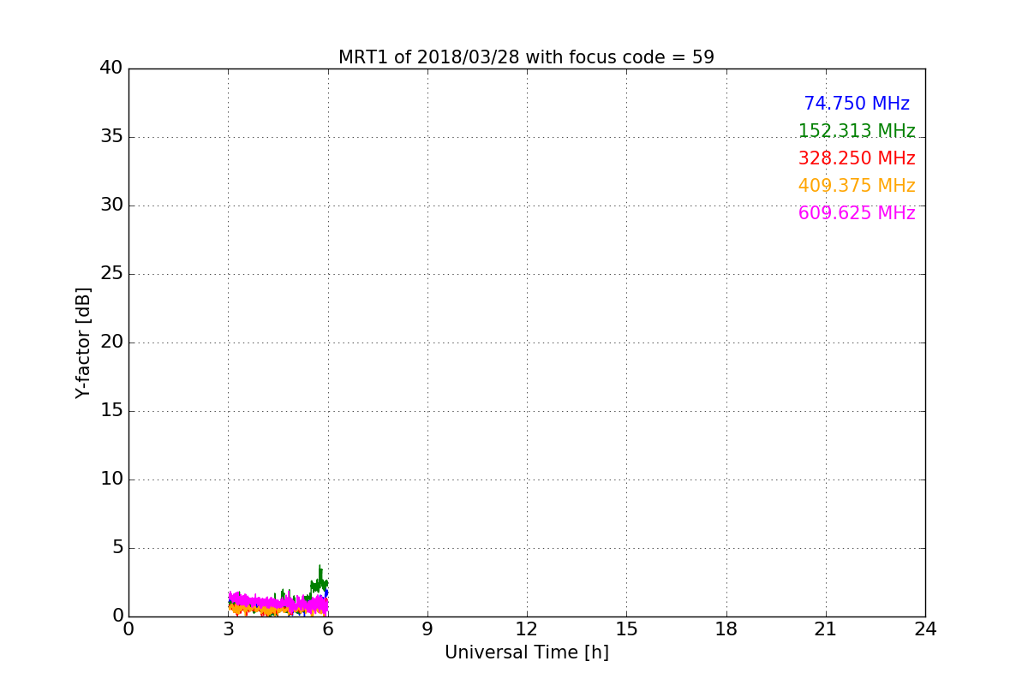Click y-axis tick label 10
This screenshot has height=685, width=1028.
pyautogui.click(x=111, y=479)
